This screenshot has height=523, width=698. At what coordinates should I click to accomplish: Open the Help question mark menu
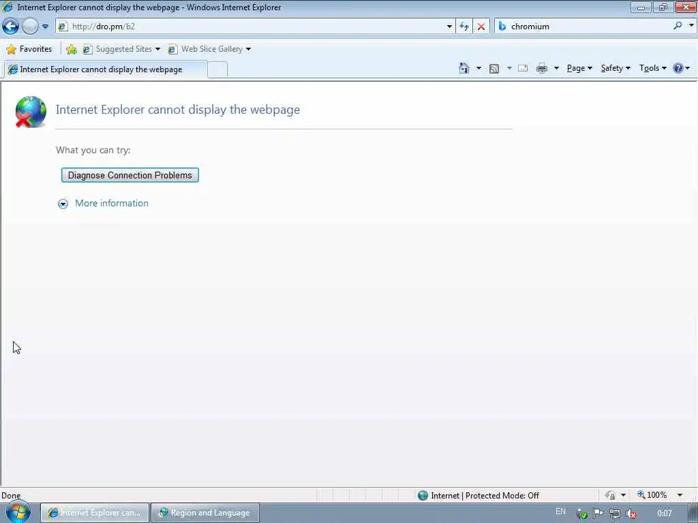point(682,68)
